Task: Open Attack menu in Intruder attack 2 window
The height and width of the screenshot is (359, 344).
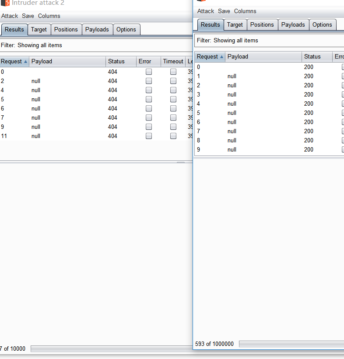Action: point(10,16)
